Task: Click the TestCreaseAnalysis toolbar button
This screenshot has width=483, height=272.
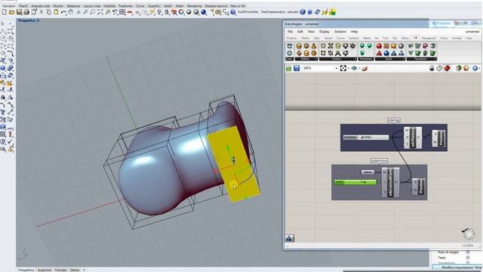Action: pyautogui.click(x=273, y=12)
